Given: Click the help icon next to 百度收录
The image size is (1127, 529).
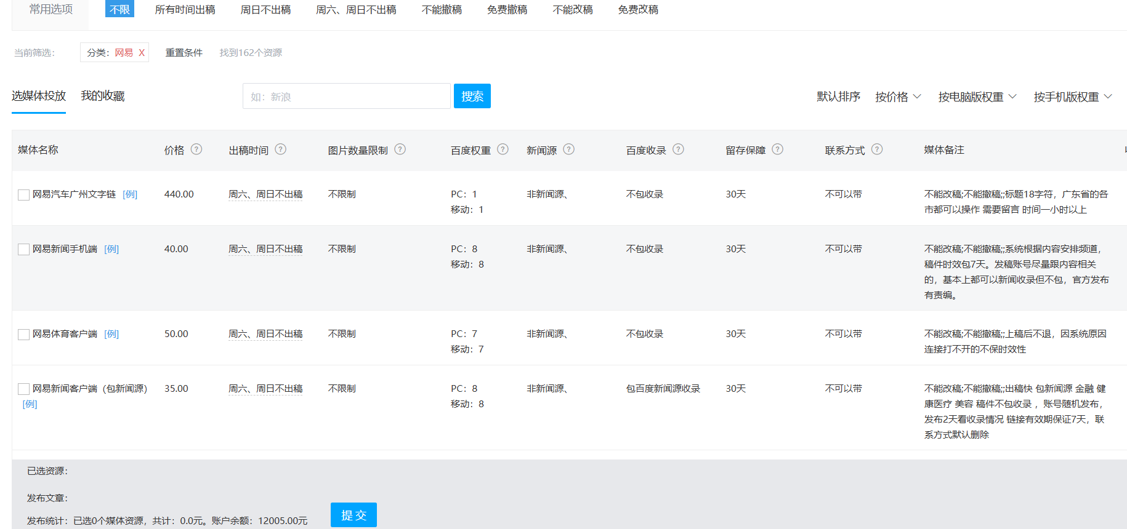Looking at the screenshot, I should click(679, 149).
